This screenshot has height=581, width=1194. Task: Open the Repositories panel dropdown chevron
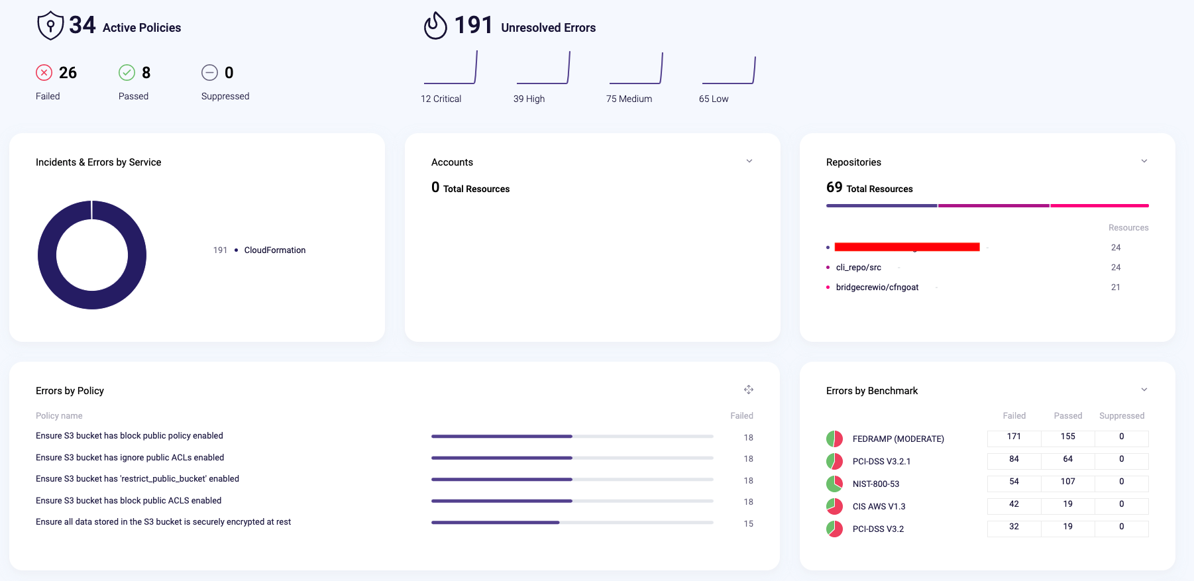[1144, 161]
